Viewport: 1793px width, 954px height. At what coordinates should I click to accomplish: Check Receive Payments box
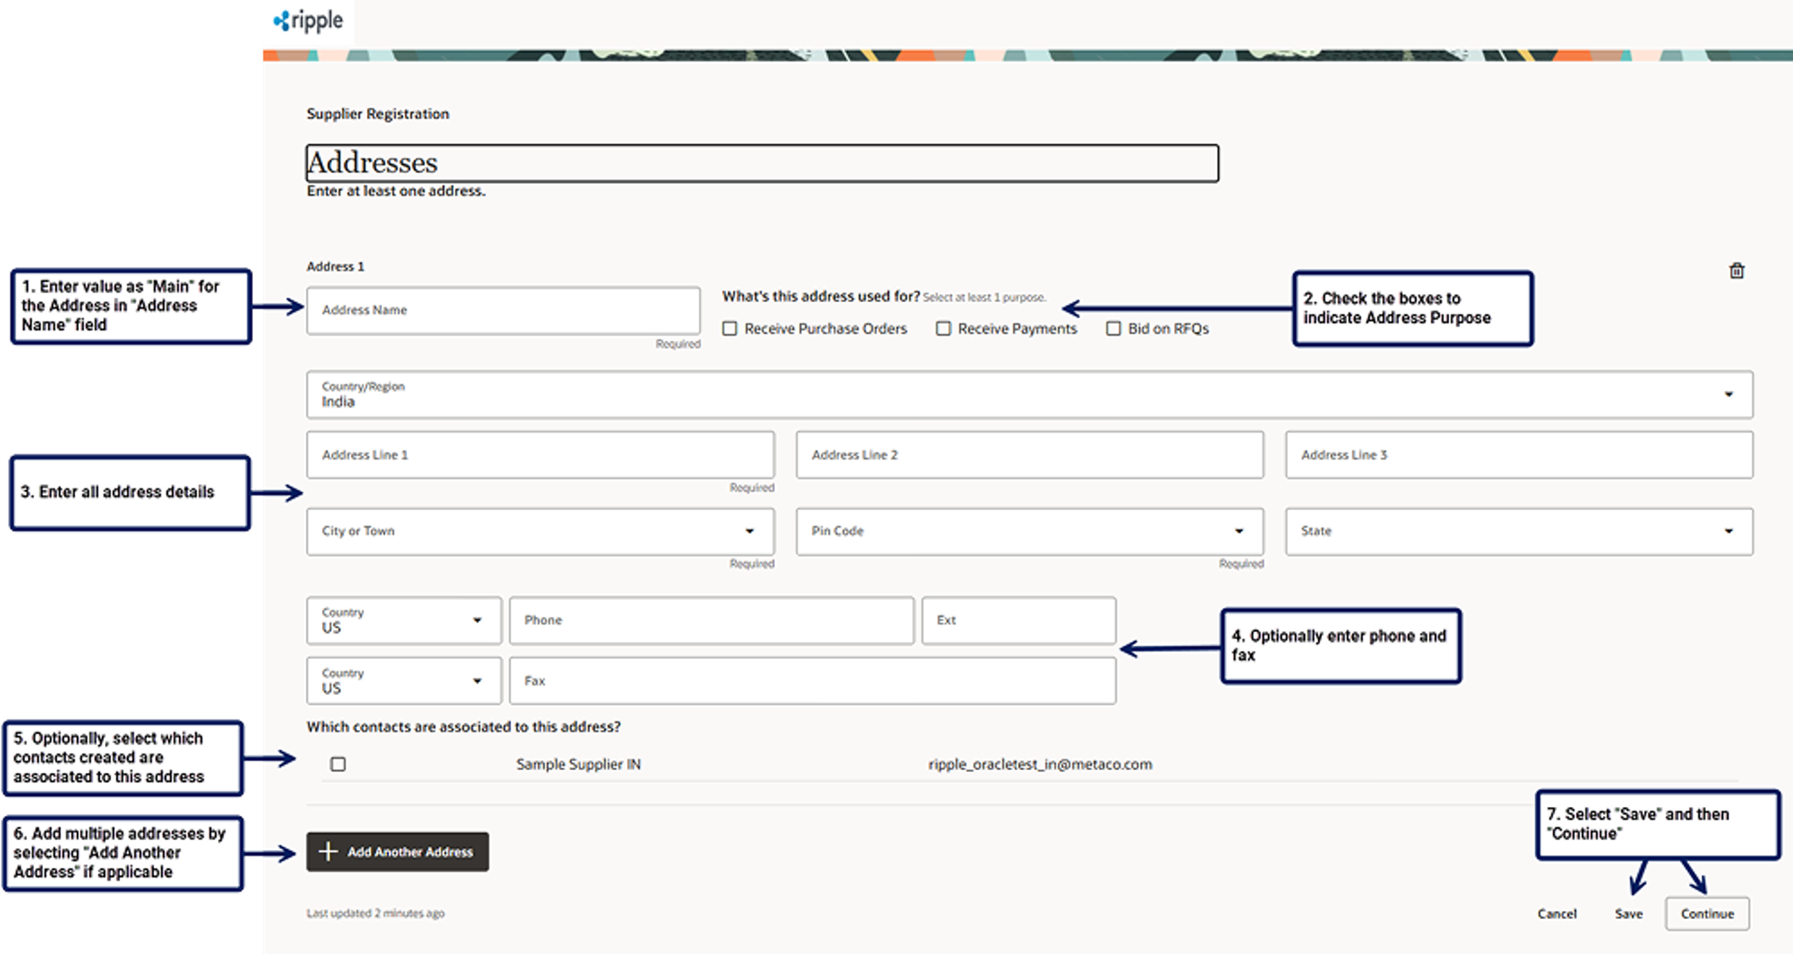click(943, 328)
